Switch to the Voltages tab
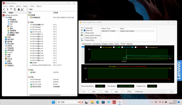The image size is (182, 105). tap(105, 44)
